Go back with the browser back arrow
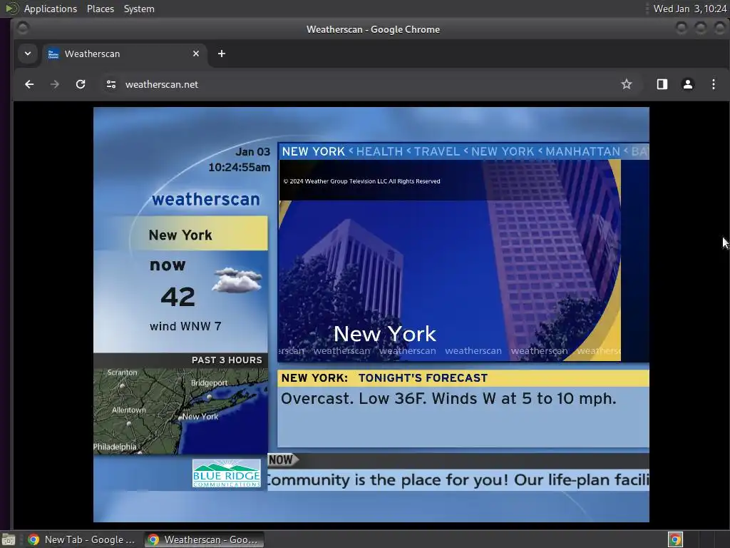 tap(29, 84)
